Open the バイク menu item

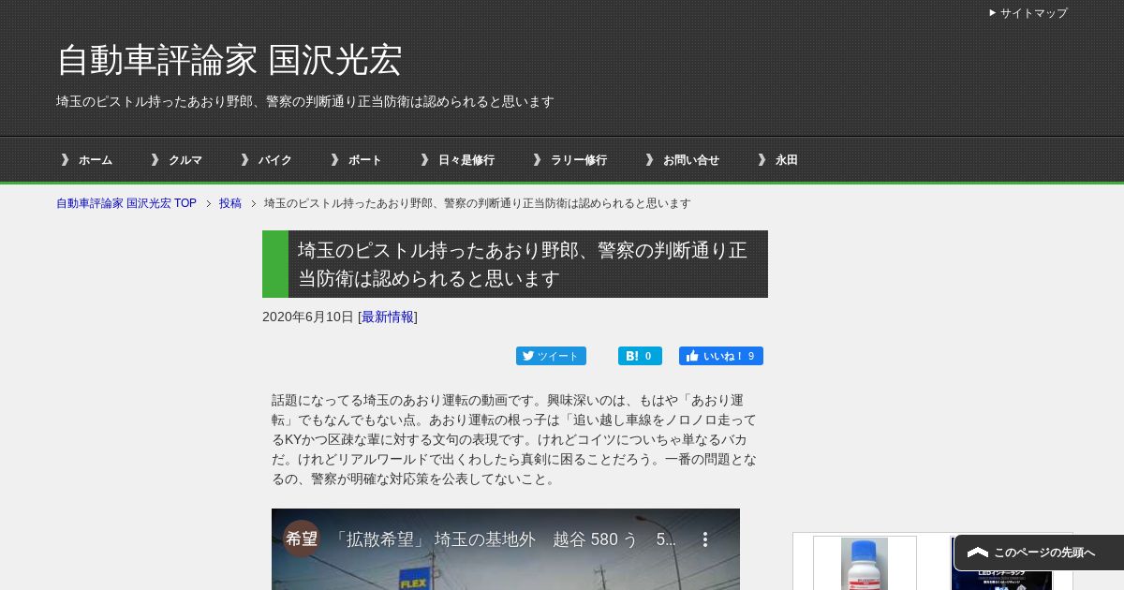[266, 160]
